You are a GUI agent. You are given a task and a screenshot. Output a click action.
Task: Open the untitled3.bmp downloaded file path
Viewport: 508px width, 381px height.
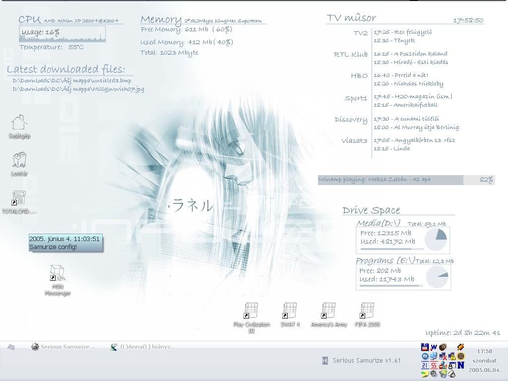pos(72,80)
